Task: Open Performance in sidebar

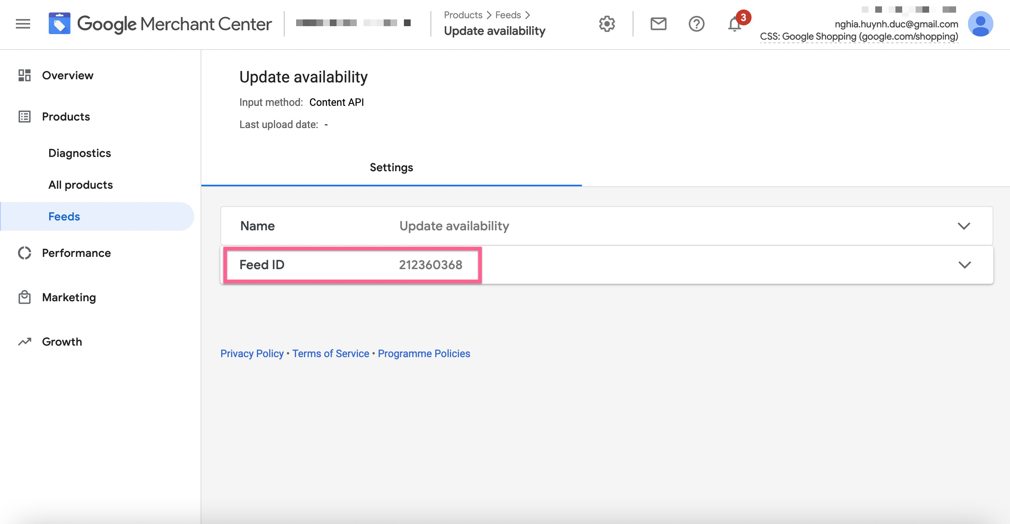Action: [77, 253]
